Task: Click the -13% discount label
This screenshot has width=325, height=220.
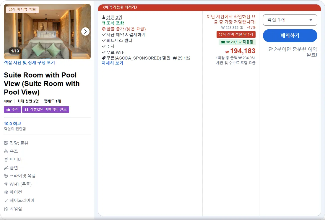Action: [251, 27]
